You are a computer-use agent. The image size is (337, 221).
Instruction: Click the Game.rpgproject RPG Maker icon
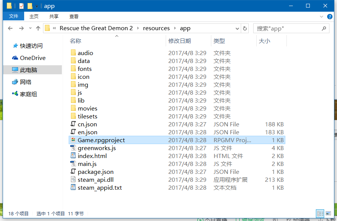[73, 140]
